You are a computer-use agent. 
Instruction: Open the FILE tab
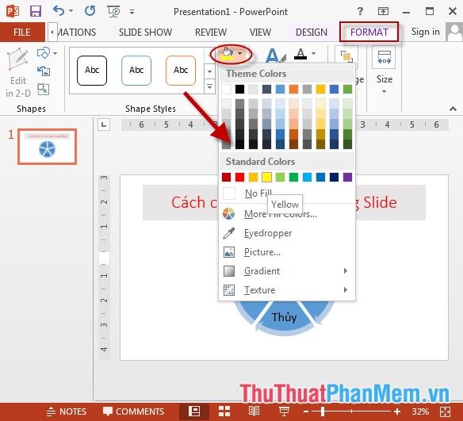[x=22, y=32]
